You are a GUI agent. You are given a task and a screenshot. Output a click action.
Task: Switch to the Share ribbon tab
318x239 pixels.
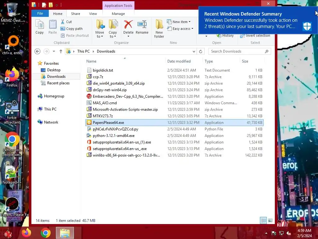(x=75, y=14)
